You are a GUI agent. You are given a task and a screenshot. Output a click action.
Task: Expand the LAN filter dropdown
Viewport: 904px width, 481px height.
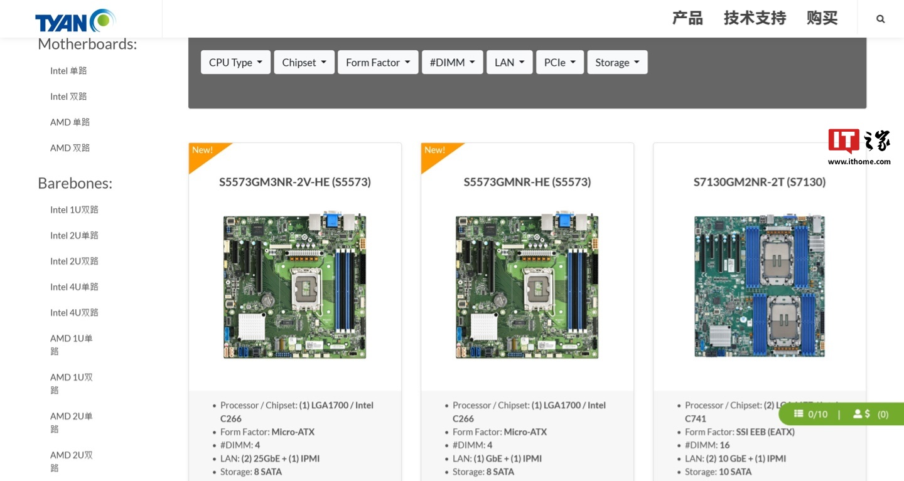click(510, 62)
